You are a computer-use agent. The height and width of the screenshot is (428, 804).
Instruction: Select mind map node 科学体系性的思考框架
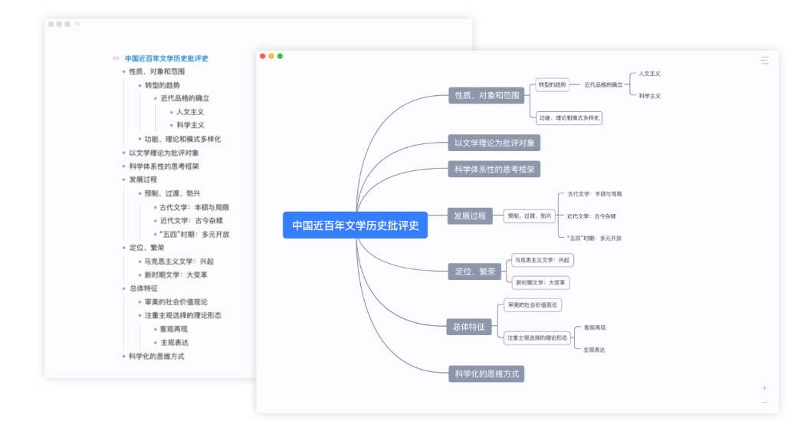494,170
